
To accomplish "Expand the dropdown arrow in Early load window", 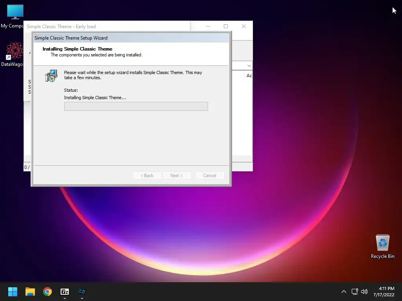I will click(249, 66).
